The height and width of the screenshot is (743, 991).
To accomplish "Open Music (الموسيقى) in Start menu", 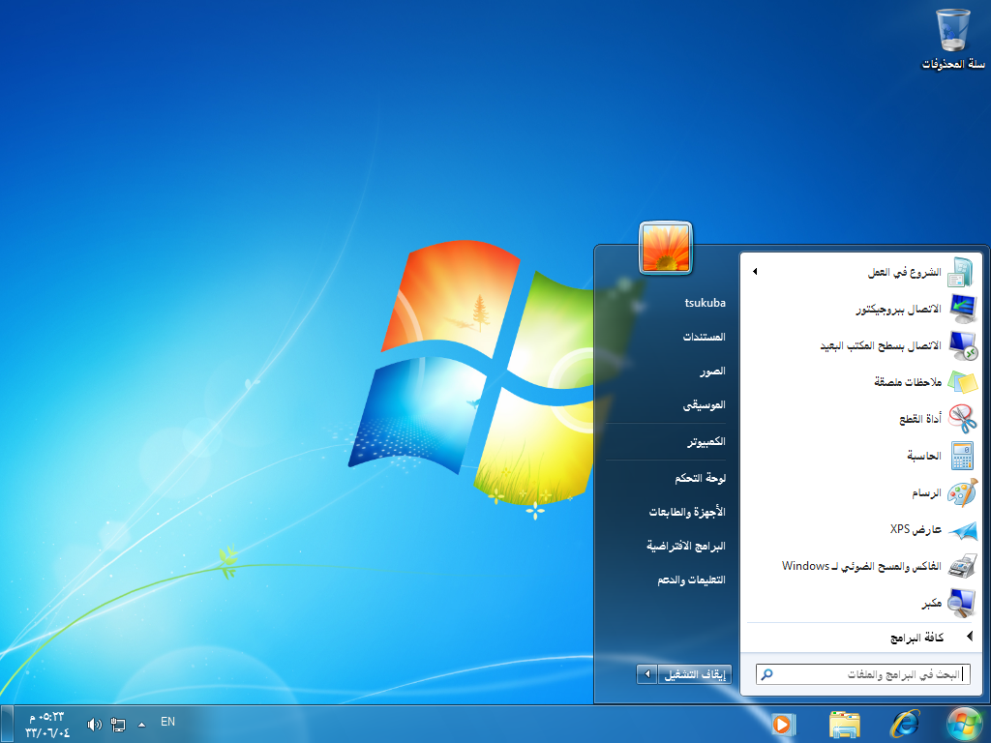I will click(x=704, y=405).
